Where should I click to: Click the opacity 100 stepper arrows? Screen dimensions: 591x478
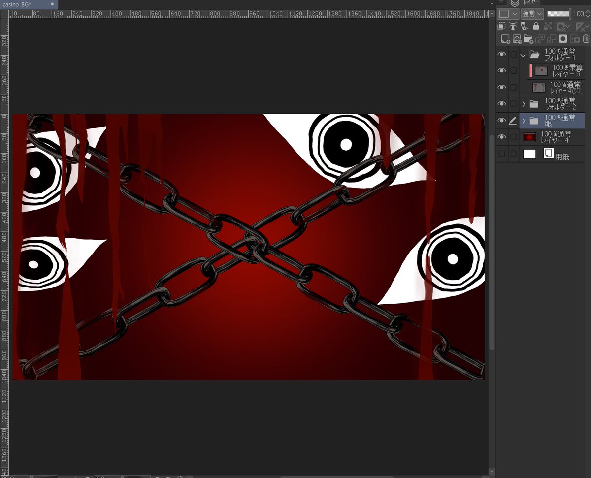[x=588, y=14]
